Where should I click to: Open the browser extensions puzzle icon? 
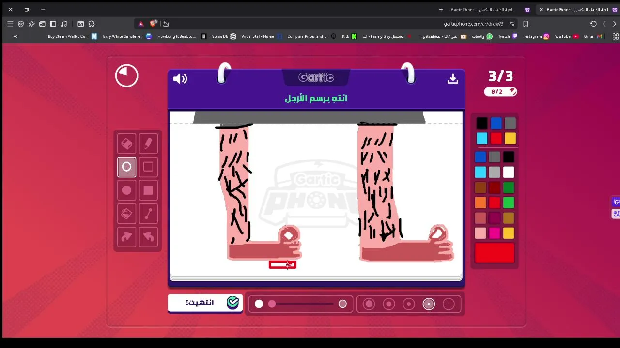[x=92, y=24]
